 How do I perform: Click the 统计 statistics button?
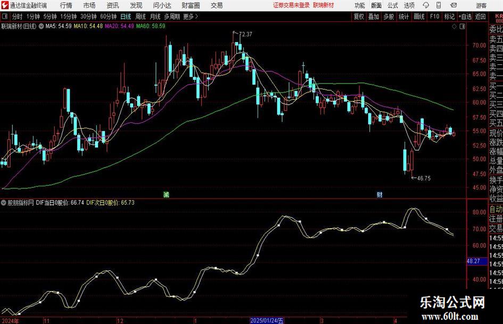coord(403,16)
